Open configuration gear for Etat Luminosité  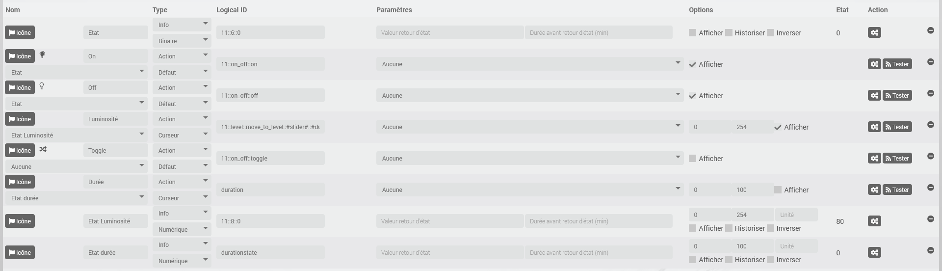pos(874,221)
